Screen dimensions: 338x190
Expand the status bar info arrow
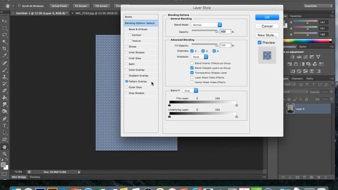[79, 172]
